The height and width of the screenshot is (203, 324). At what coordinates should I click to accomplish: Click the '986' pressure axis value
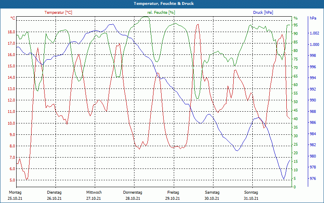[x=313, y=123]
